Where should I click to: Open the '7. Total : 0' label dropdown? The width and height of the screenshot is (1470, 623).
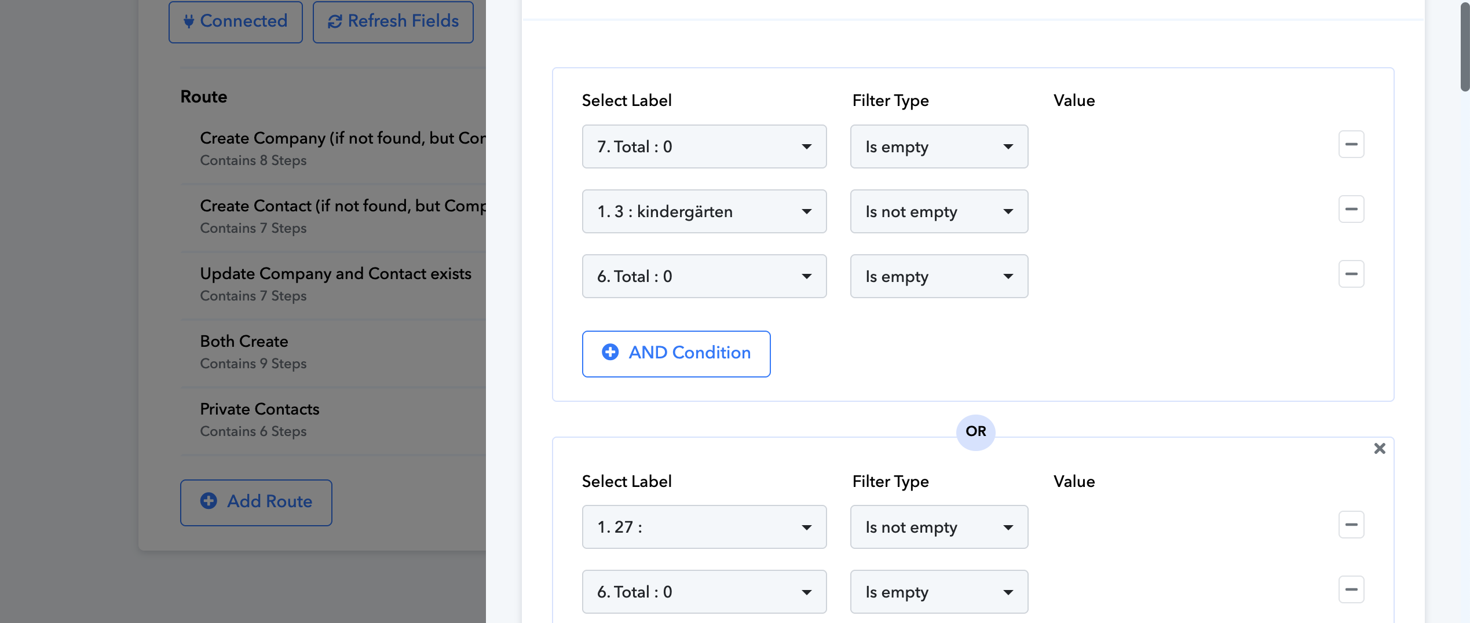[x=704, y=147]
